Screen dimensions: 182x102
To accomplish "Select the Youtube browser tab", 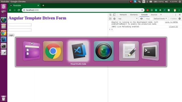I will pos(24,5).
